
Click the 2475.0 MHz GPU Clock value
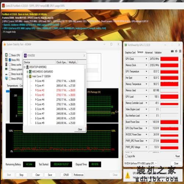(154, 59)
